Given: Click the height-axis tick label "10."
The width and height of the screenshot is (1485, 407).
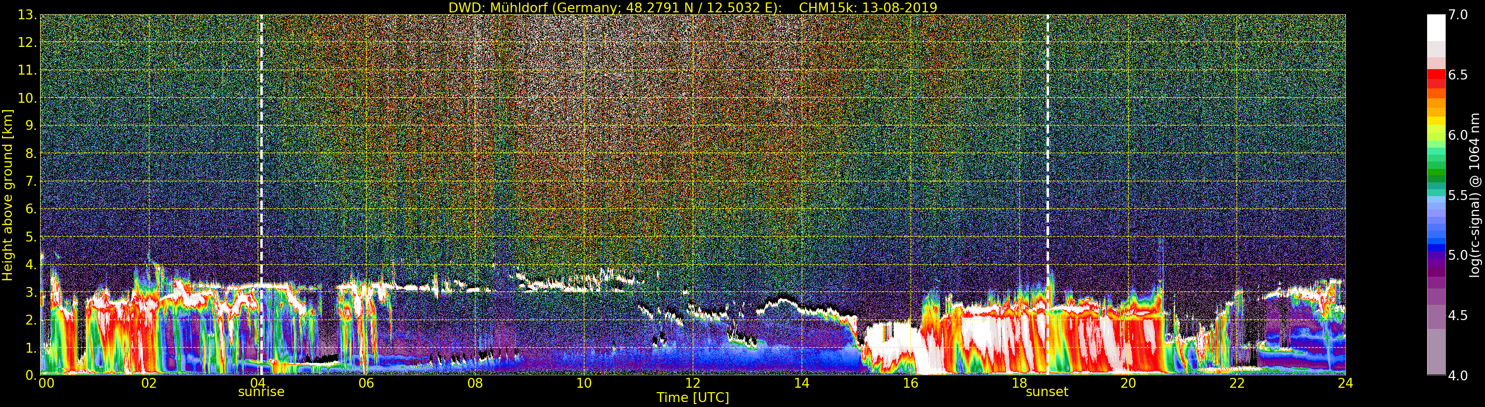Looking at the screenshot, I should 27,98.
